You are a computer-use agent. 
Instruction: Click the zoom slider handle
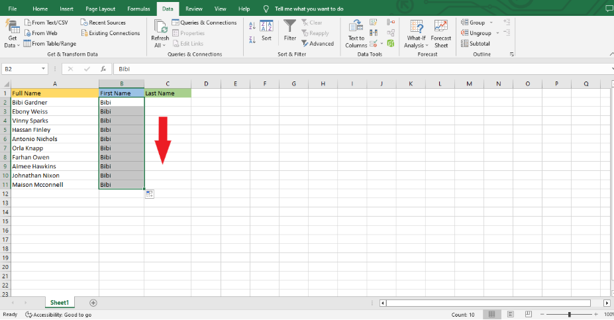[x=570, y=314]
